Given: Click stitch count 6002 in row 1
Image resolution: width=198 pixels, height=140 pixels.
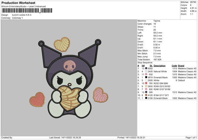Looking at the screenshot, I should [x=150, y=68].
